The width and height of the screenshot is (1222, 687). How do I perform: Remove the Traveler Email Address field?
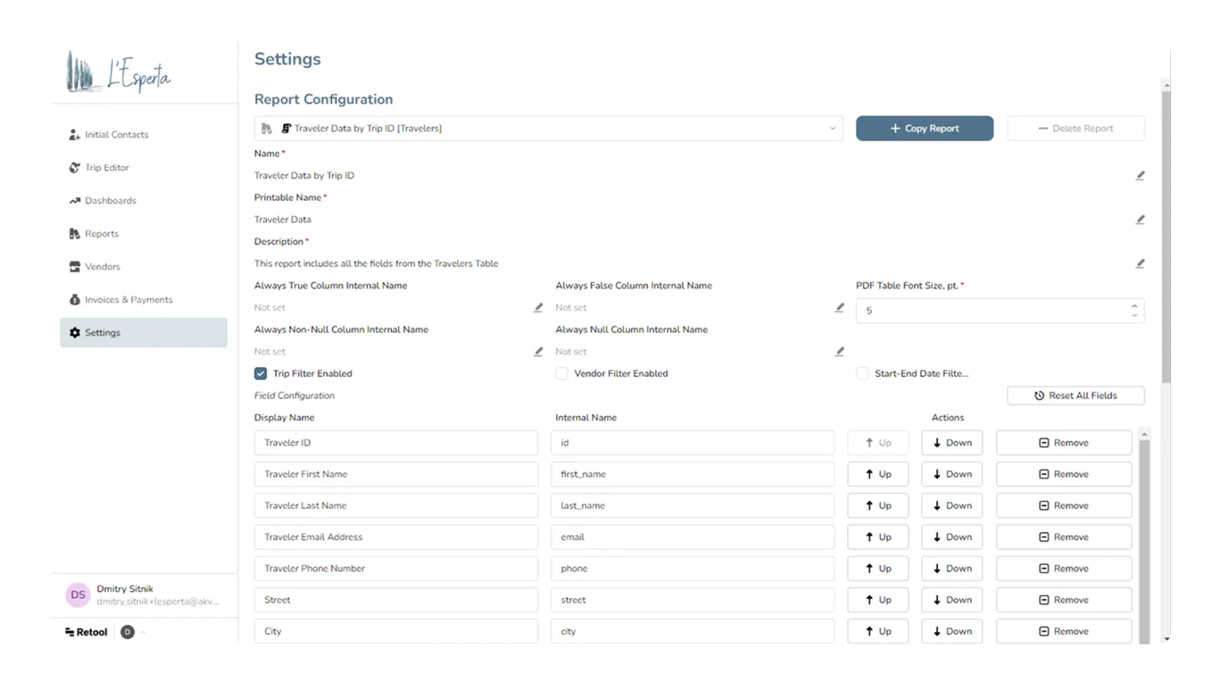[x=1064, y=537]
